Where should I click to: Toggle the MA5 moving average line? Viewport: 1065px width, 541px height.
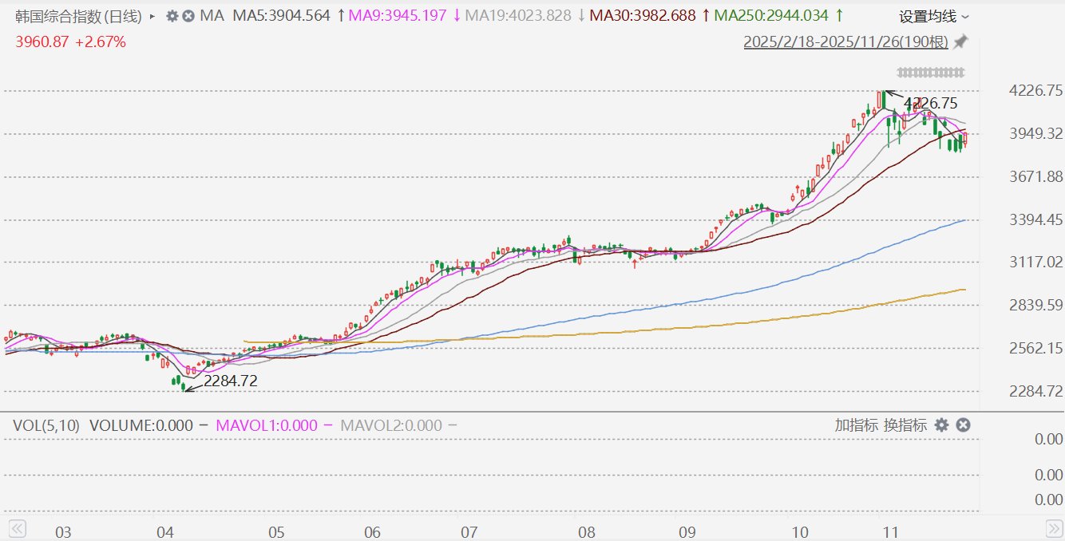[281, 16]
